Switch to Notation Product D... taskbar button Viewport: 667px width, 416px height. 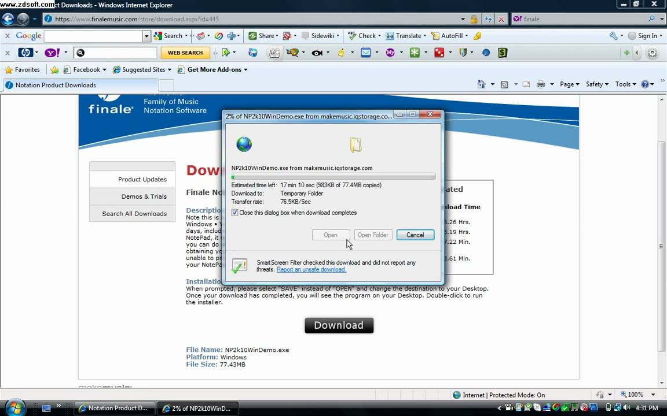pos(113,408)
